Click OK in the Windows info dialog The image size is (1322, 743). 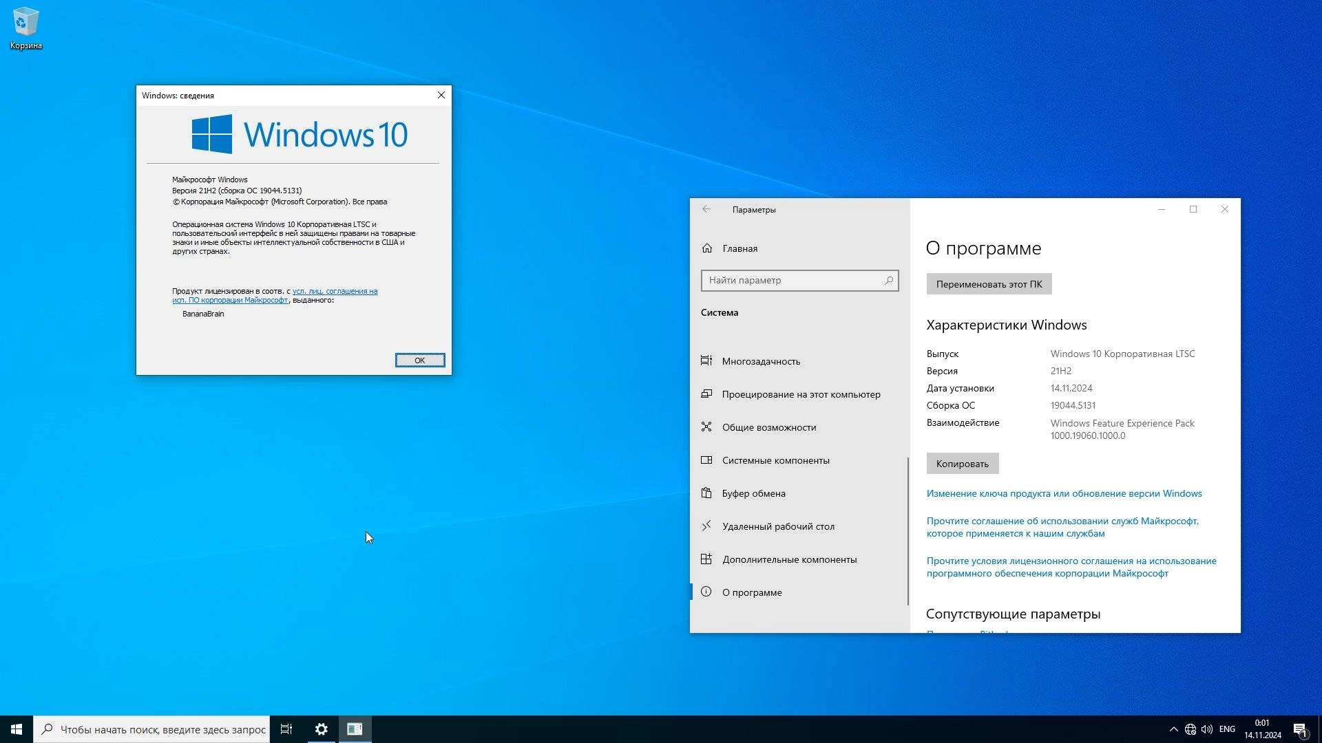(x=420, y=360)
